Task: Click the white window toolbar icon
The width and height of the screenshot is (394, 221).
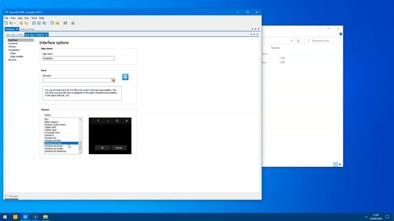Action: point(52,23)
